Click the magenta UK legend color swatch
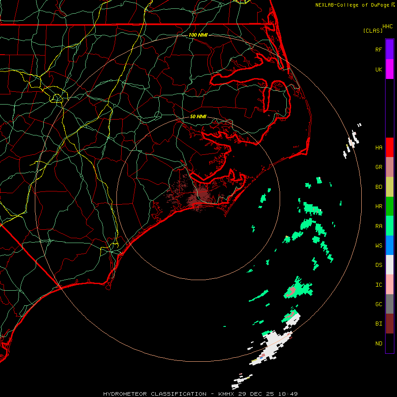Image resolution: width=397 pixels, height=397 pixels. coord(390,69)
